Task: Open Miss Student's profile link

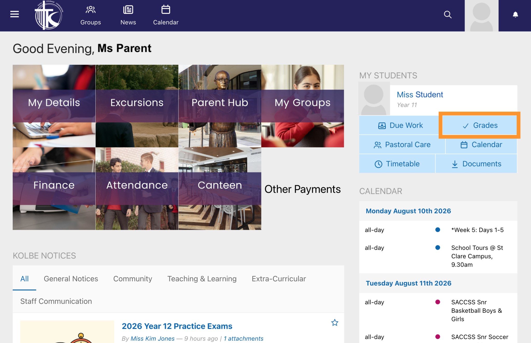Action: pos(420,95)
